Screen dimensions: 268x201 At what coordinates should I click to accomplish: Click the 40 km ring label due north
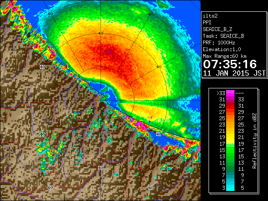tap(100, 33)
